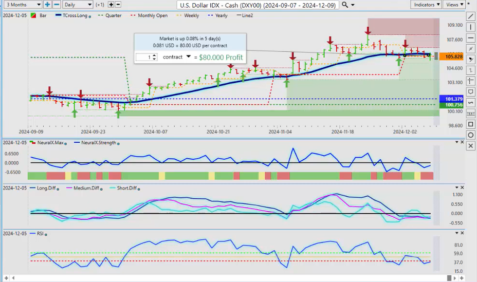
Task: Expand the contract unit dropdown arrow
Action: (x=188, y=57)
